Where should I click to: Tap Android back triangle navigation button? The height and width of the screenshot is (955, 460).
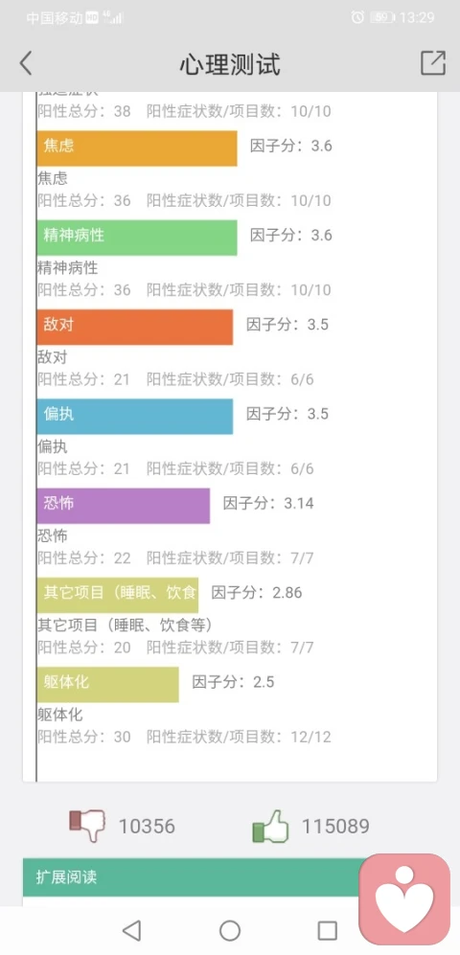(x=131, y=930)
